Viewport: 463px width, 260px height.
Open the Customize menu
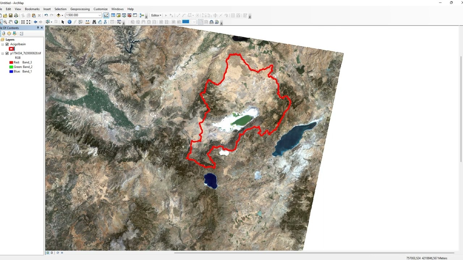point(101,9)
